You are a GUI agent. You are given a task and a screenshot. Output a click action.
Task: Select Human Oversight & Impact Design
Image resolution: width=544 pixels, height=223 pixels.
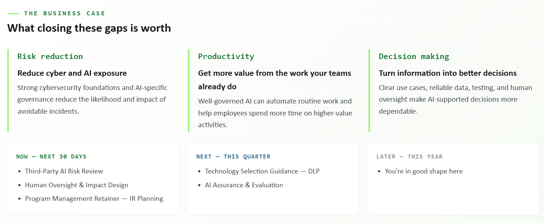[x=76, y=185]
